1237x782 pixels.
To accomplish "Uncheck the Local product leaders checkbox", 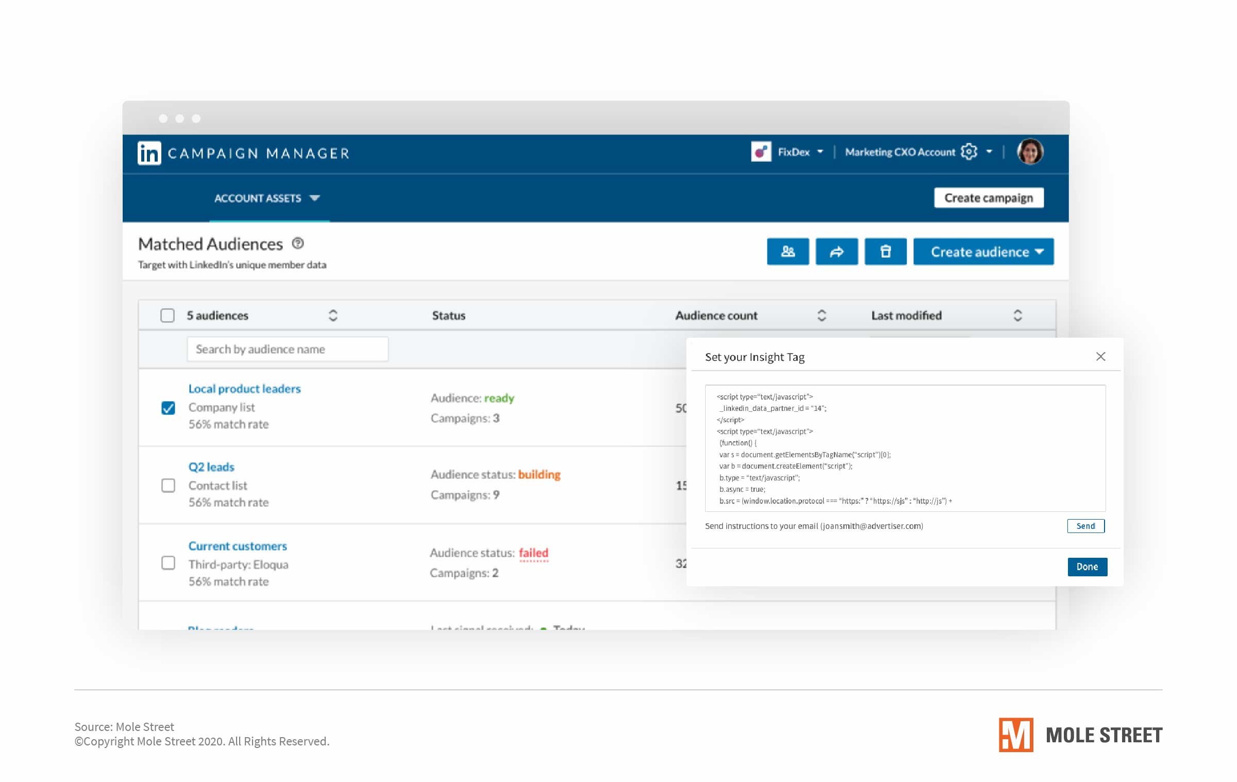I will pos(168,408).
